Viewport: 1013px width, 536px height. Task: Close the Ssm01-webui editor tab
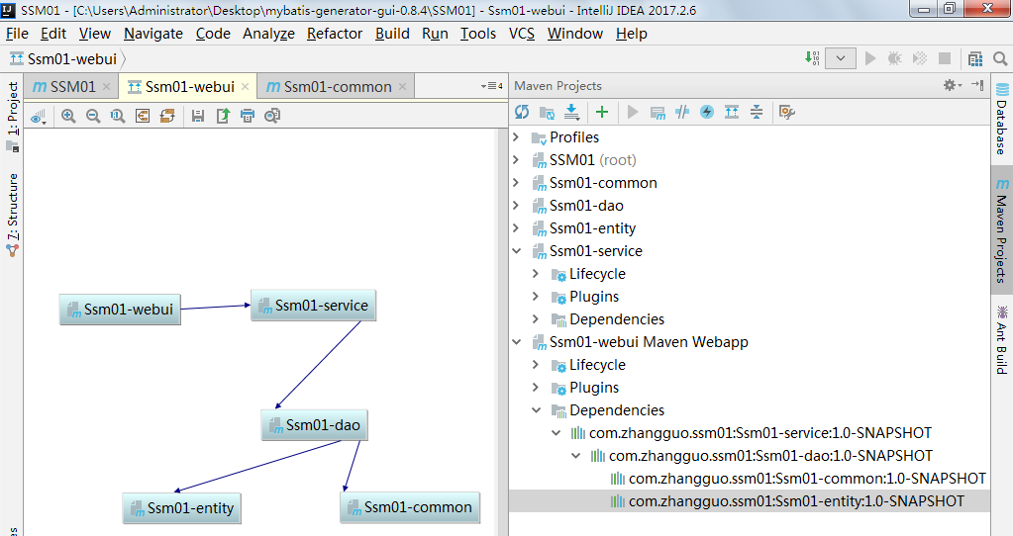[x=245, y=86]
